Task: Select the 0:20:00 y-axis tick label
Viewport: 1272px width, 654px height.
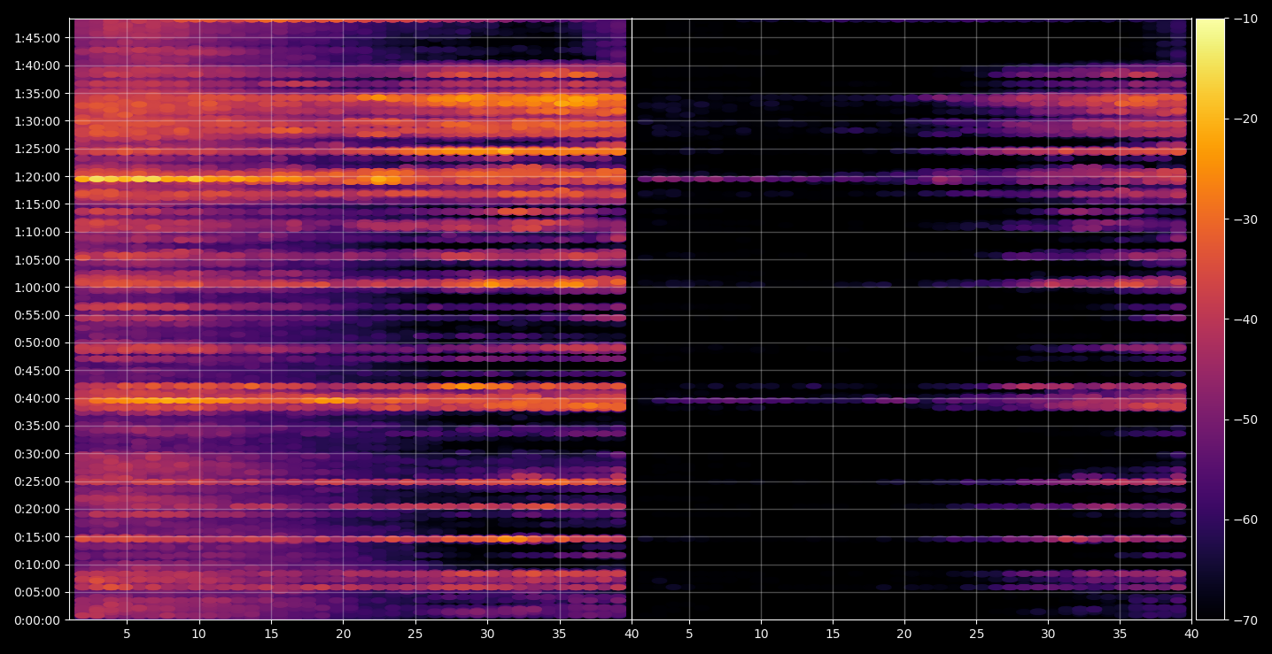Action: [38, 509]
